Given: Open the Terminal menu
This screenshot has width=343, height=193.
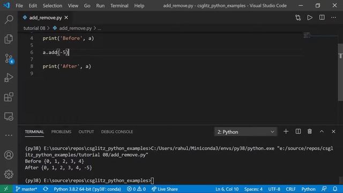Looking at the screenshot, I should coord(119,6).
